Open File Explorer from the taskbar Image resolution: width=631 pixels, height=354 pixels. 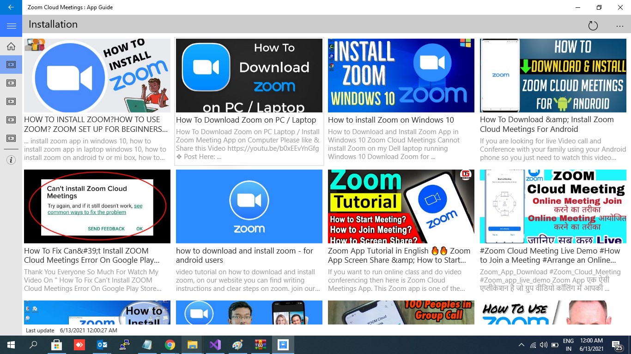192,345
